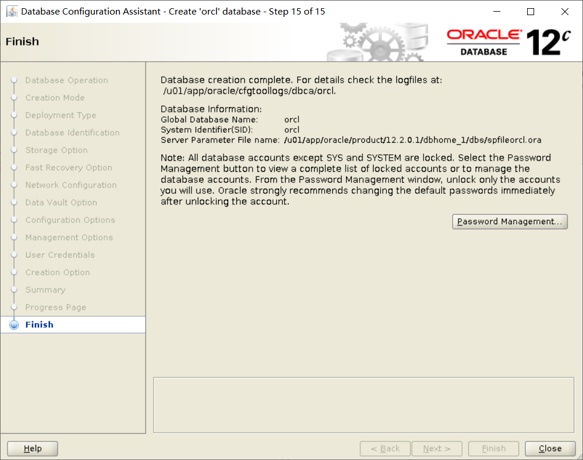Select Network Configuration step
This screenshot has width=583, height=460.
tap(71, 185)
